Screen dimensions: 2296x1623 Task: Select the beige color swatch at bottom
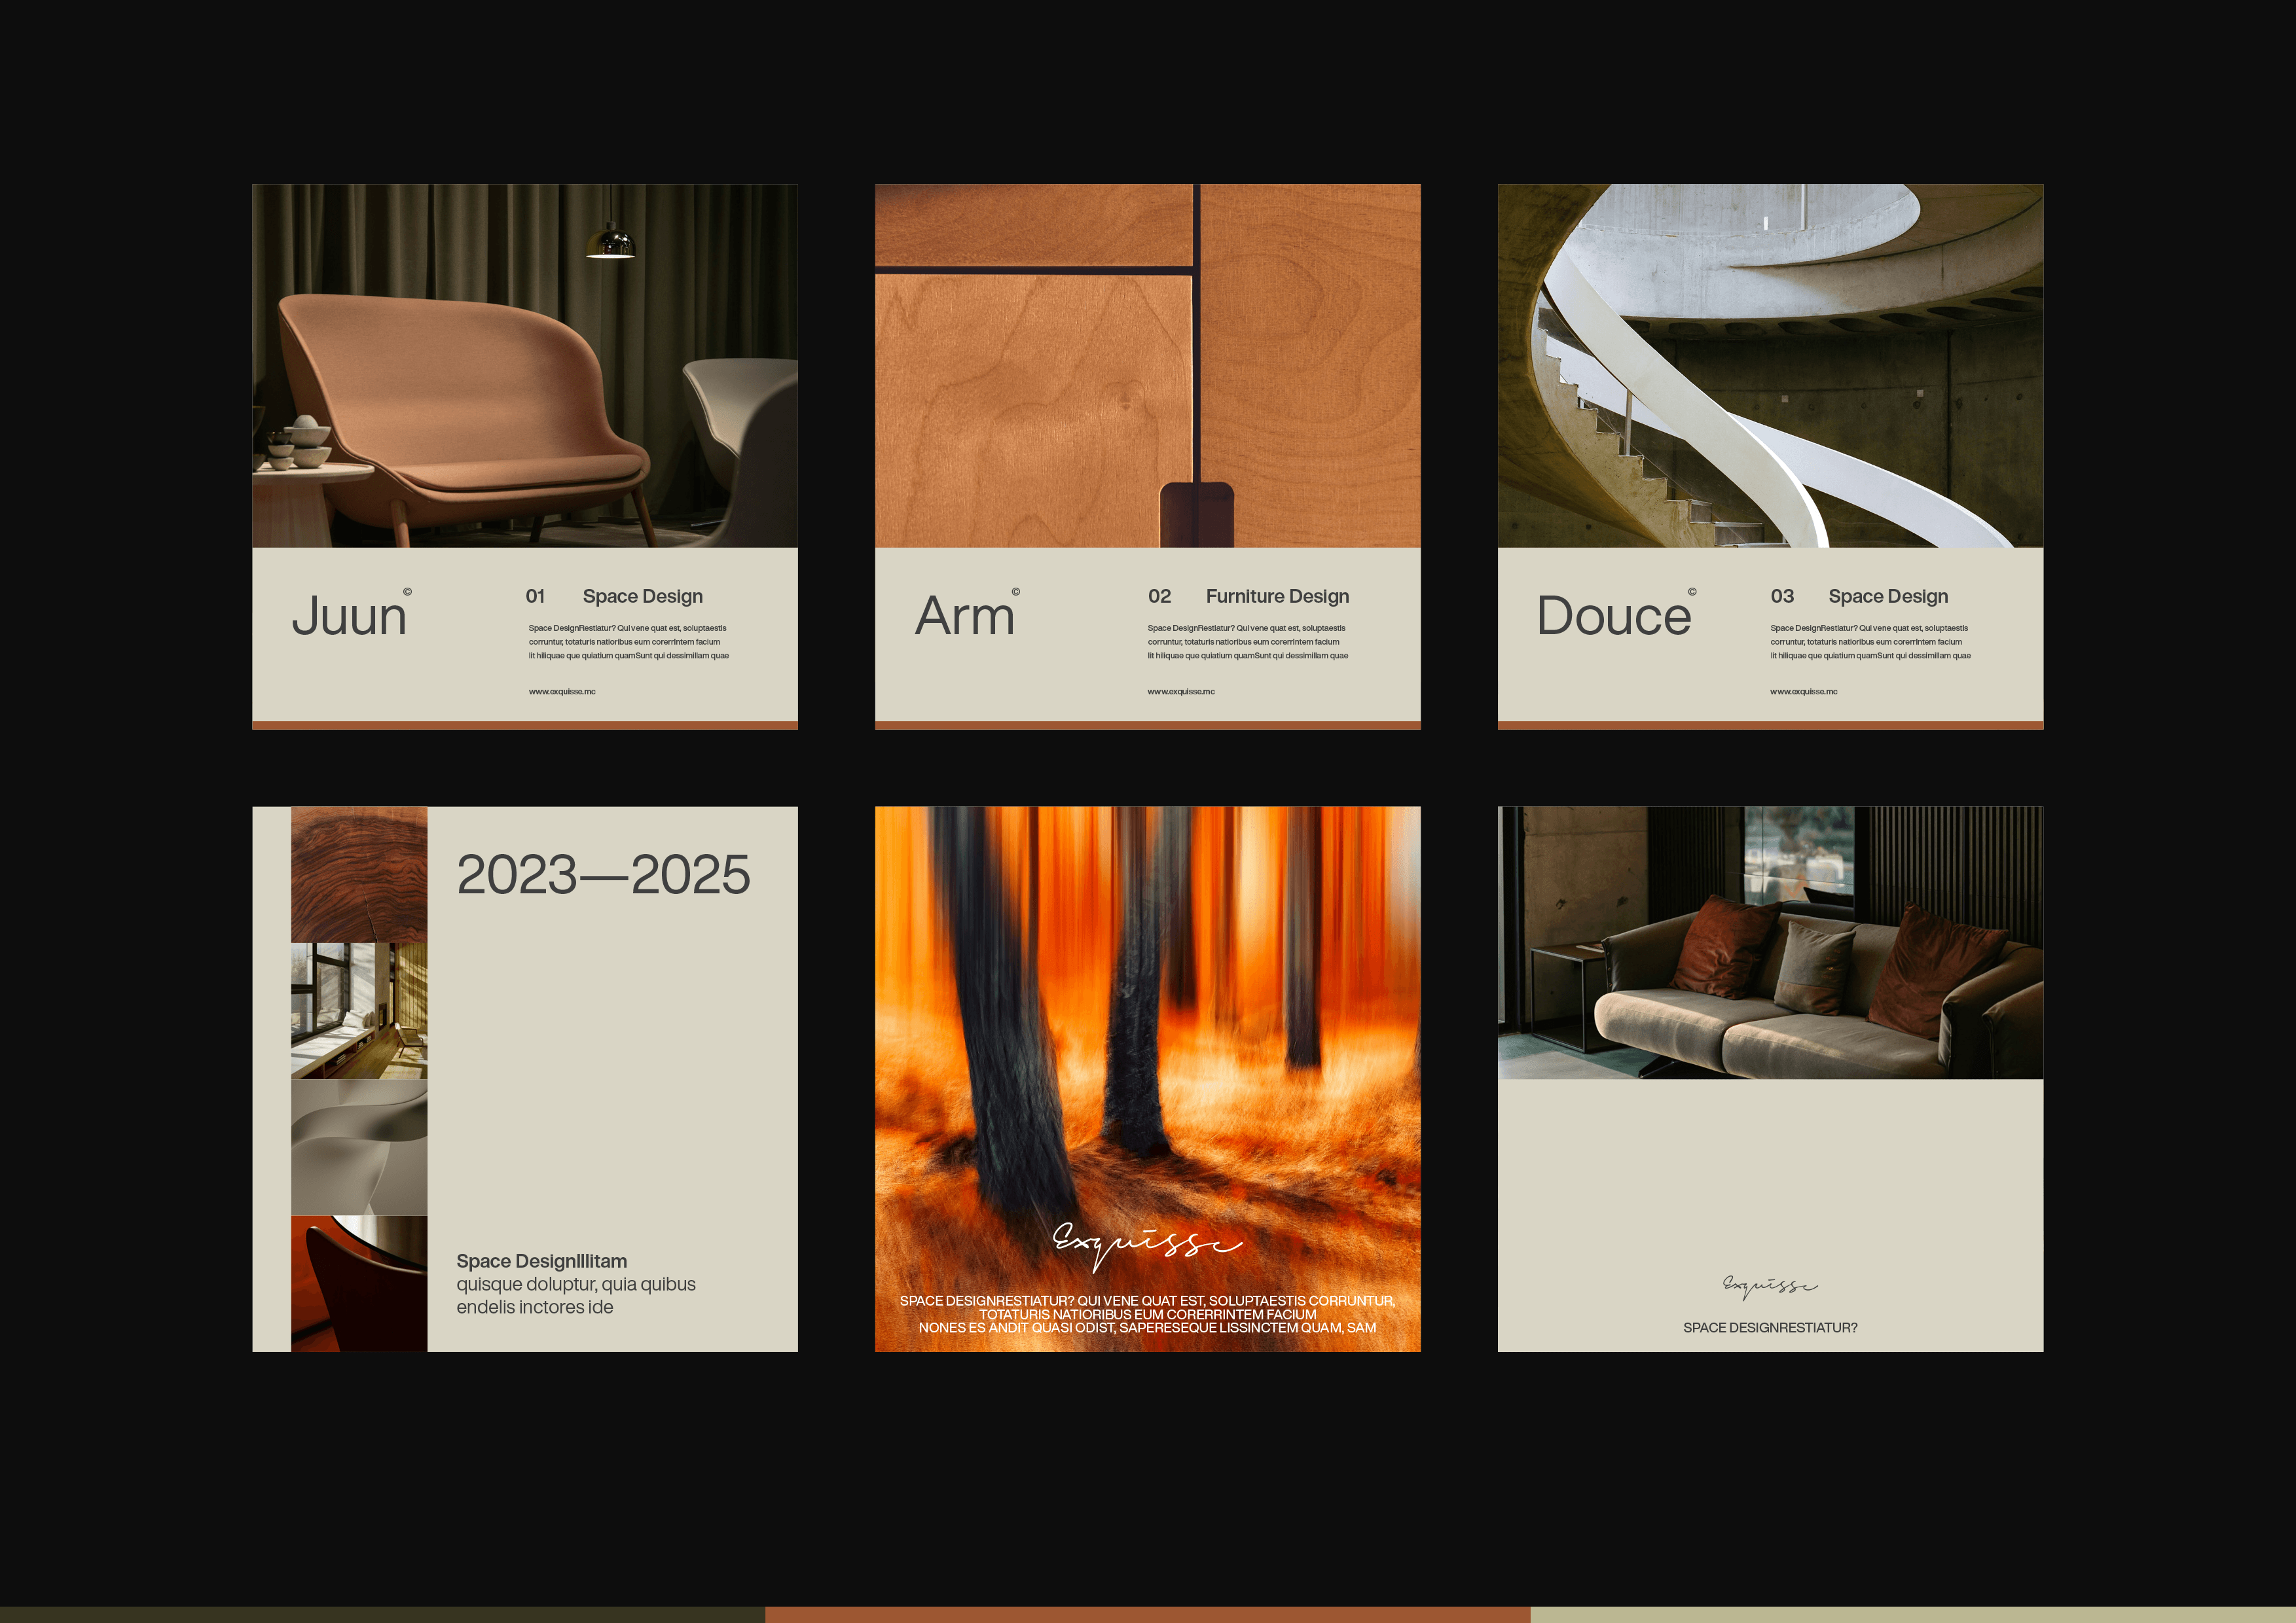click(x=1912, y=1614)
